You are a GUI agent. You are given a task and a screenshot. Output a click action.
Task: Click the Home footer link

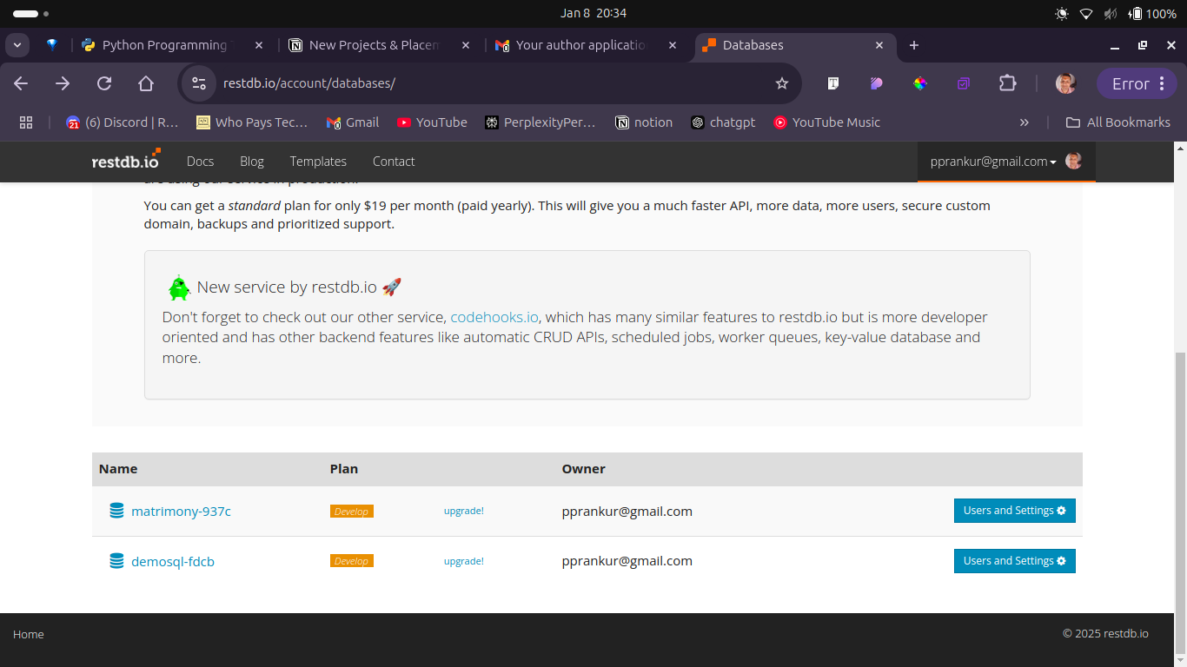(x=29, y=635)
